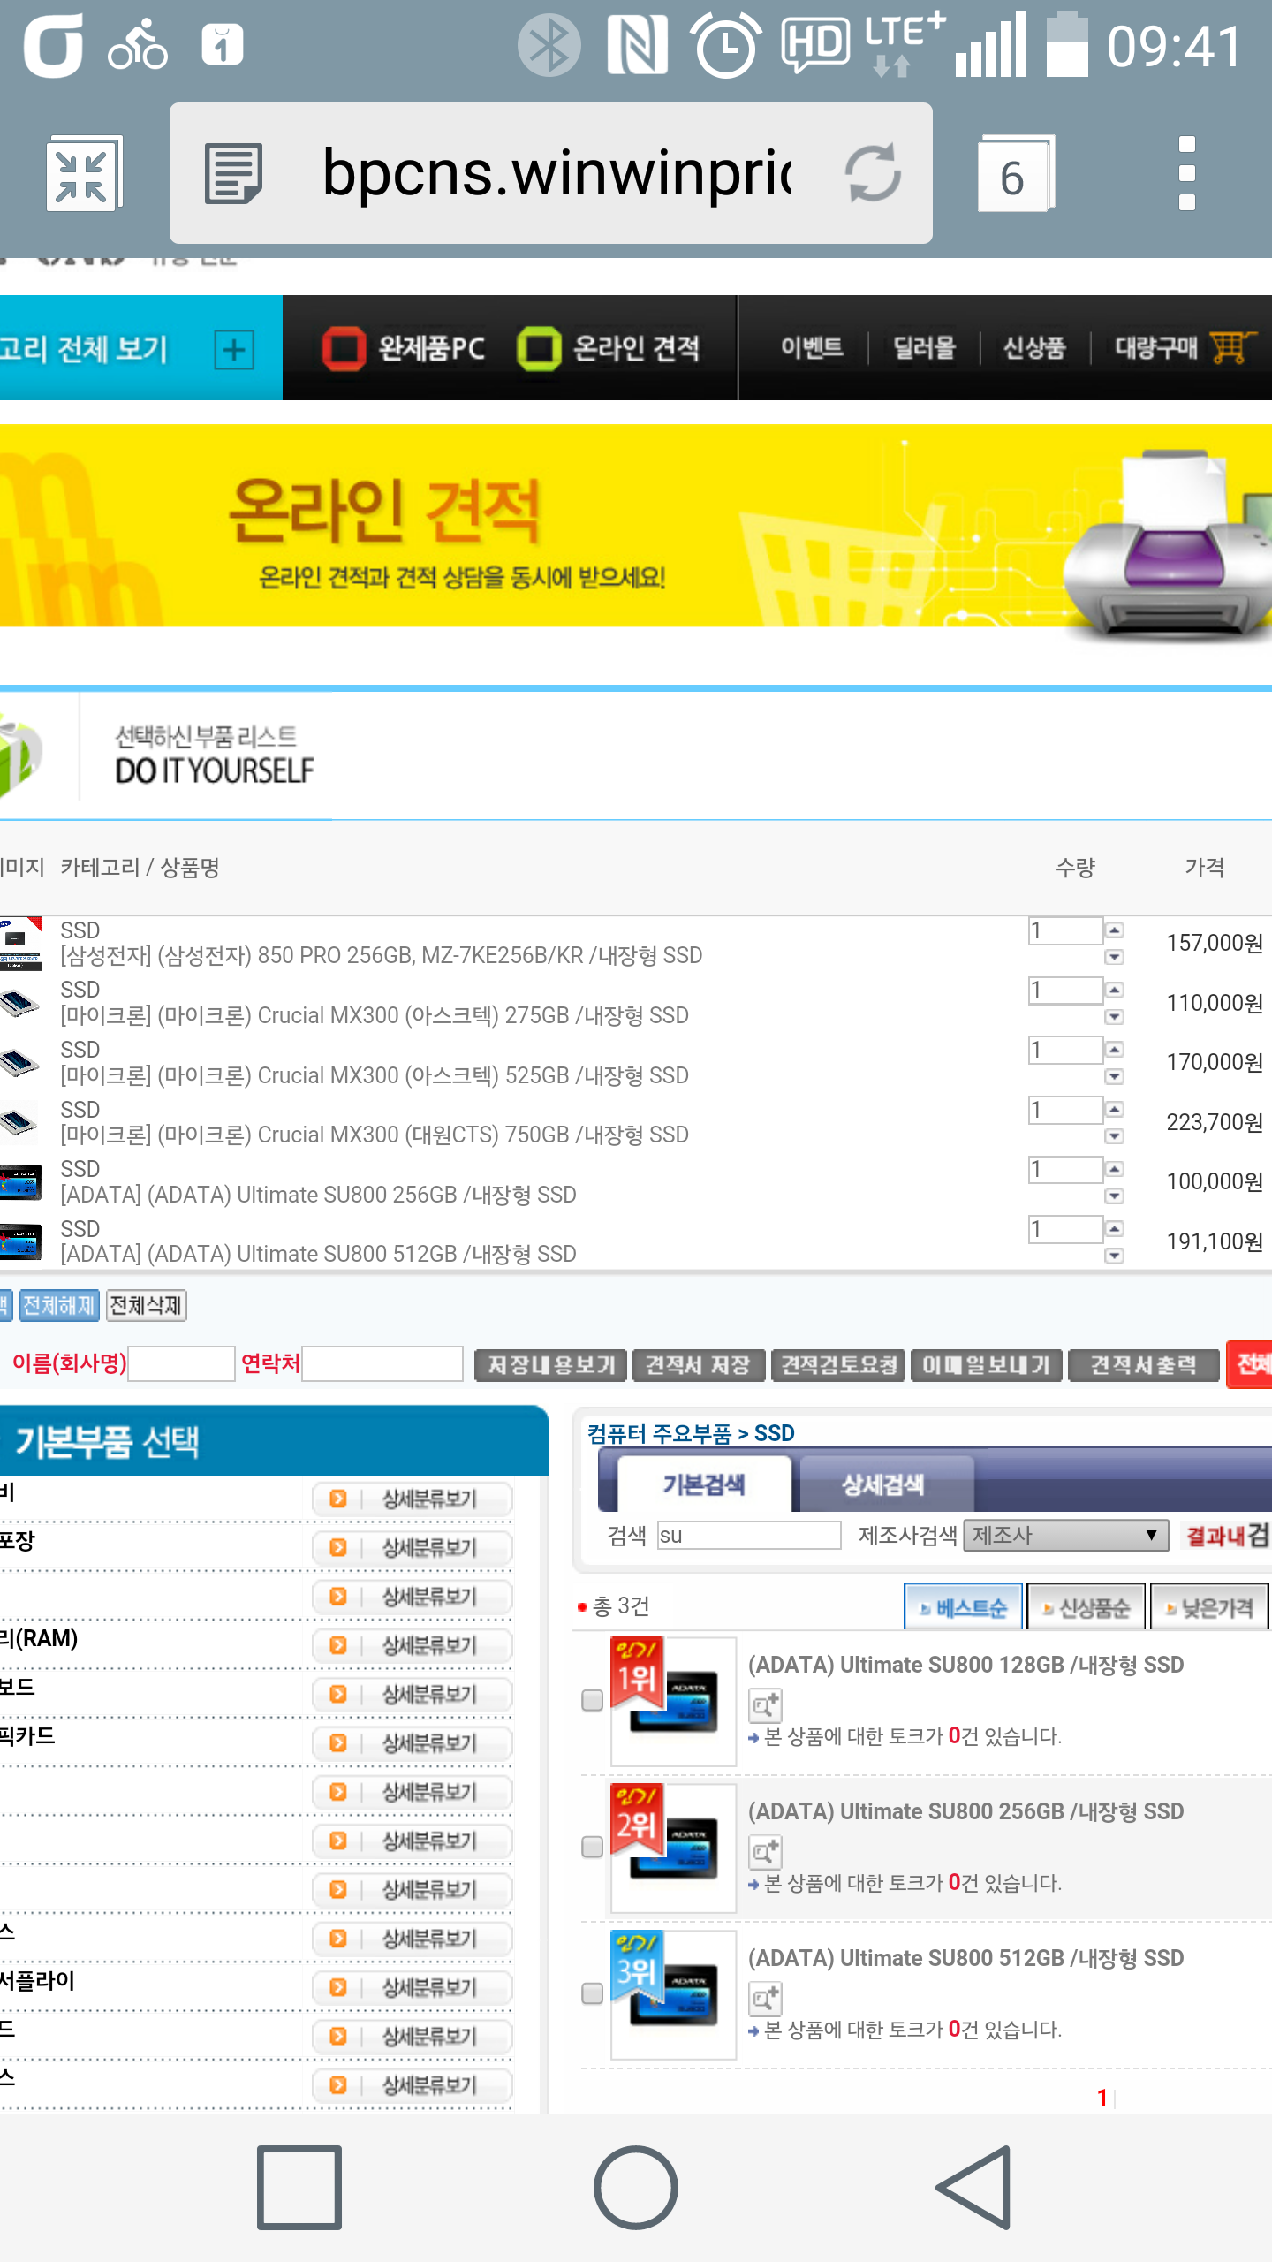Check the SU800 256GB product checkbox
The image size is (1272, 2262).
(593, 1847)
